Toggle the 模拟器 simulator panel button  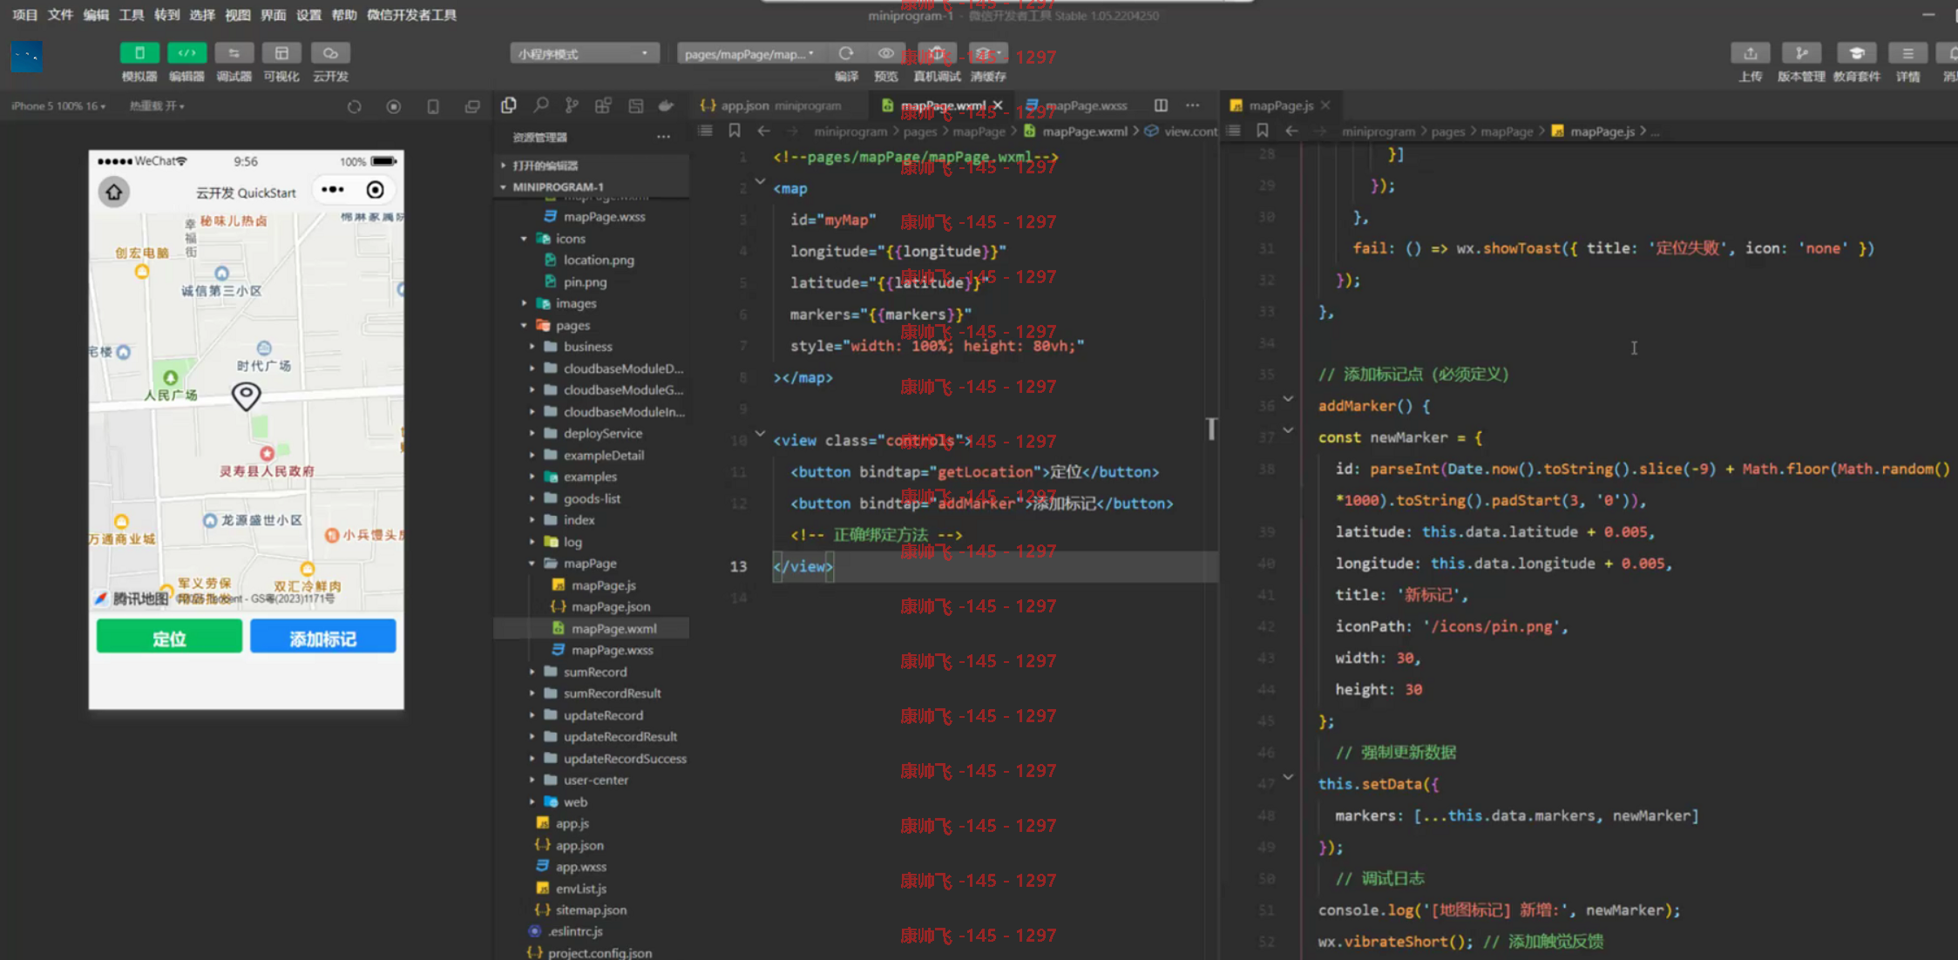(x=139, y=53)
